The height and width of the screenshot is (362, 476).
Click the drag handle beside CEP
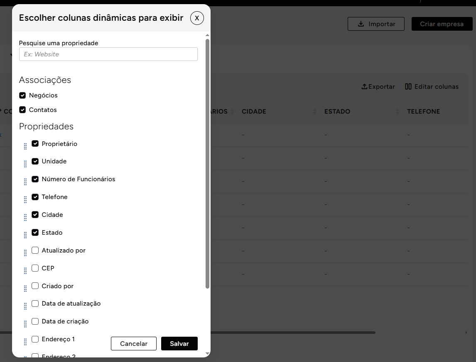25,271
